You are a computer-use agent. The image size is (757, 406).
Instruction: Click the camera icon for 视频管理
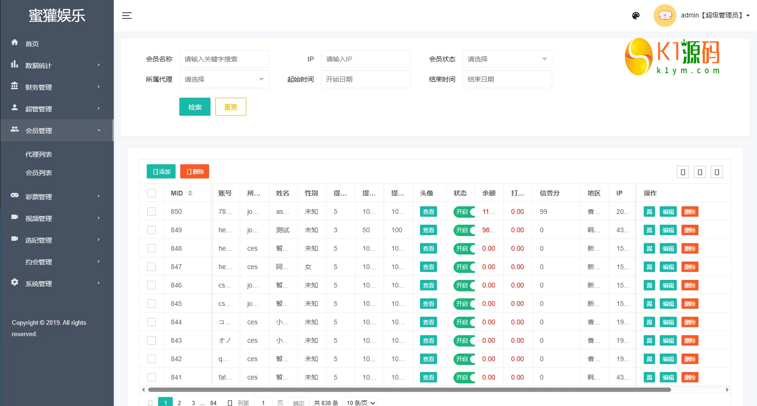(15, 217)
